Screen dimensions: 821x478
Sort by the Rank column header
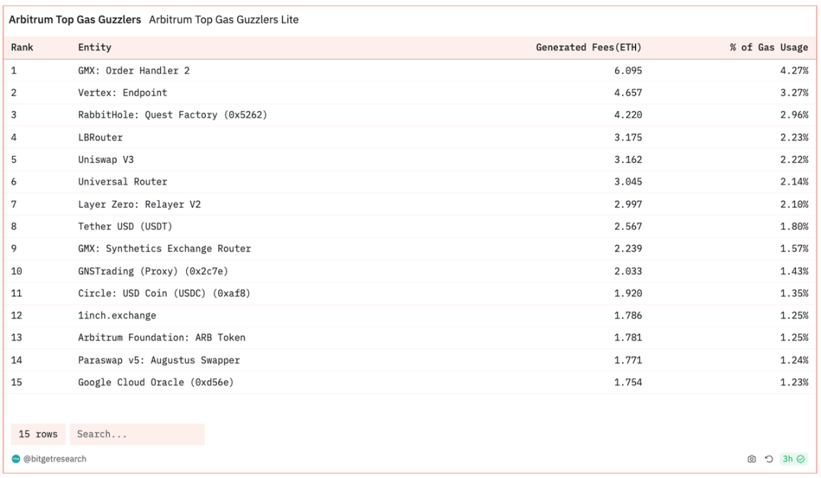22,48
